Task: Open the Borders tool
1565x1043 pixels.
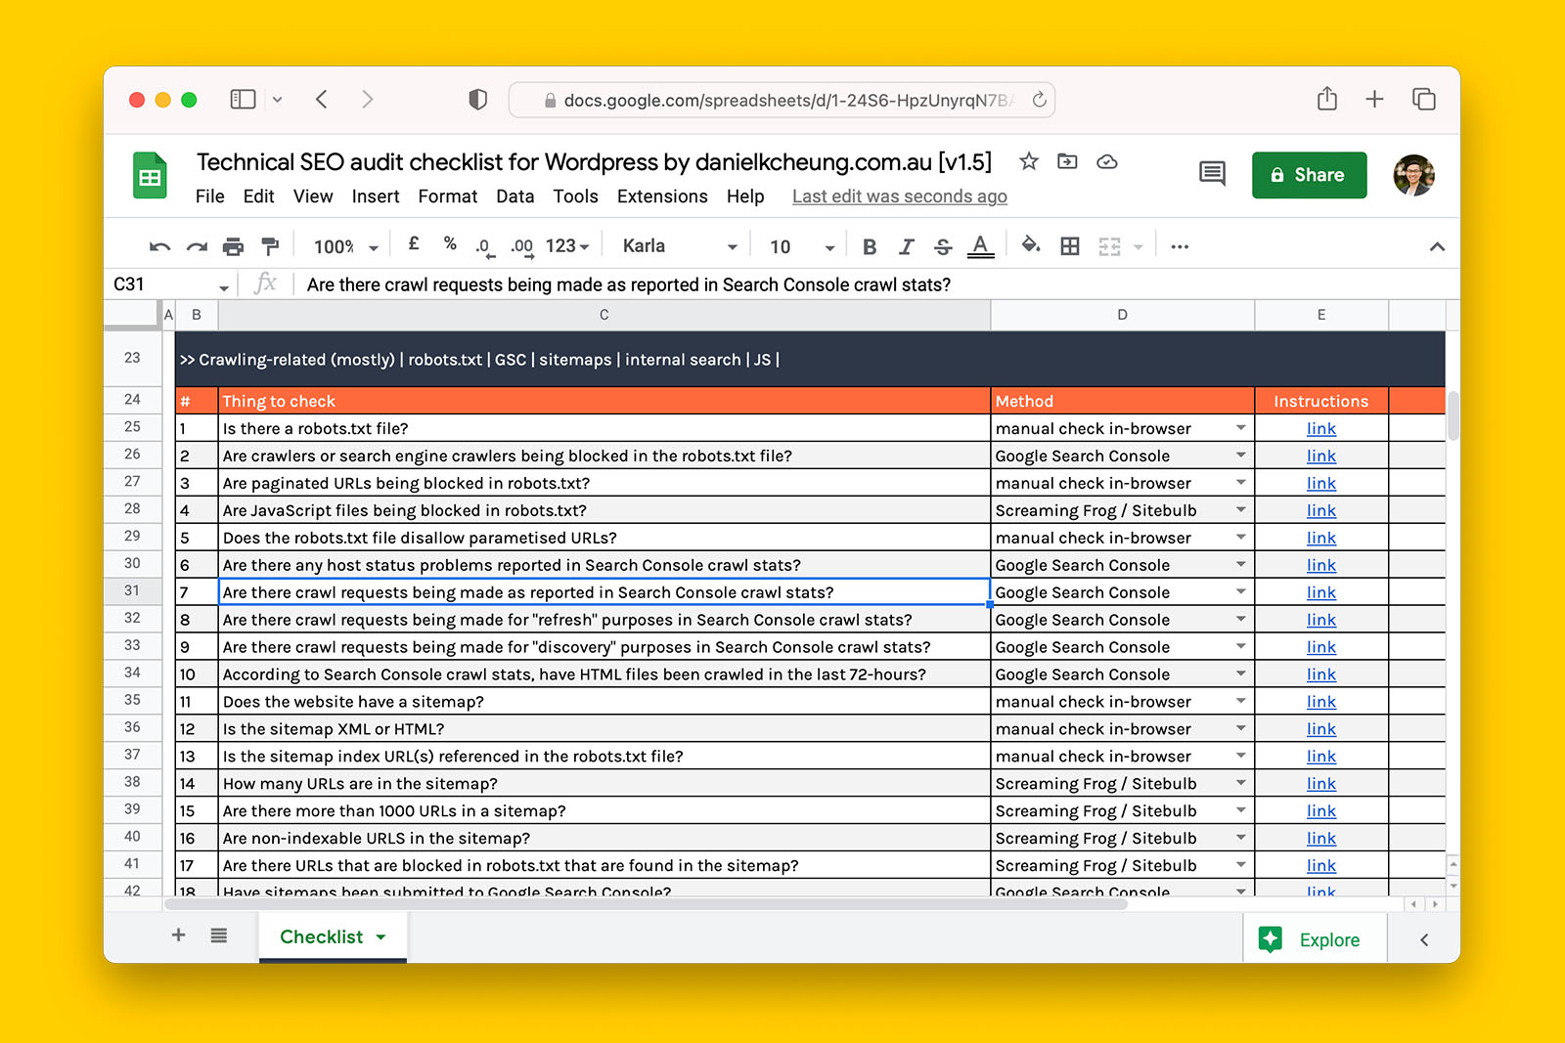Action: point(1070,246)
